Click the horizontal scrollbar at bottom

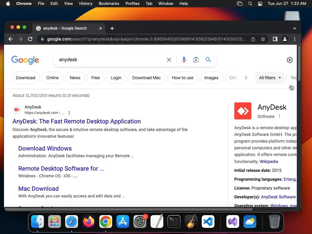(x=129, y=209)
